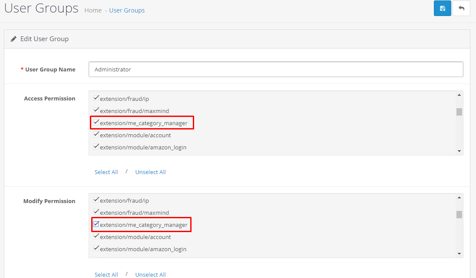Image resolution: width=476 pixels, height=278 pixels.
Task: Toggle Modify Permission extension/fraud/maxmind checkbox
Action: 96,212
